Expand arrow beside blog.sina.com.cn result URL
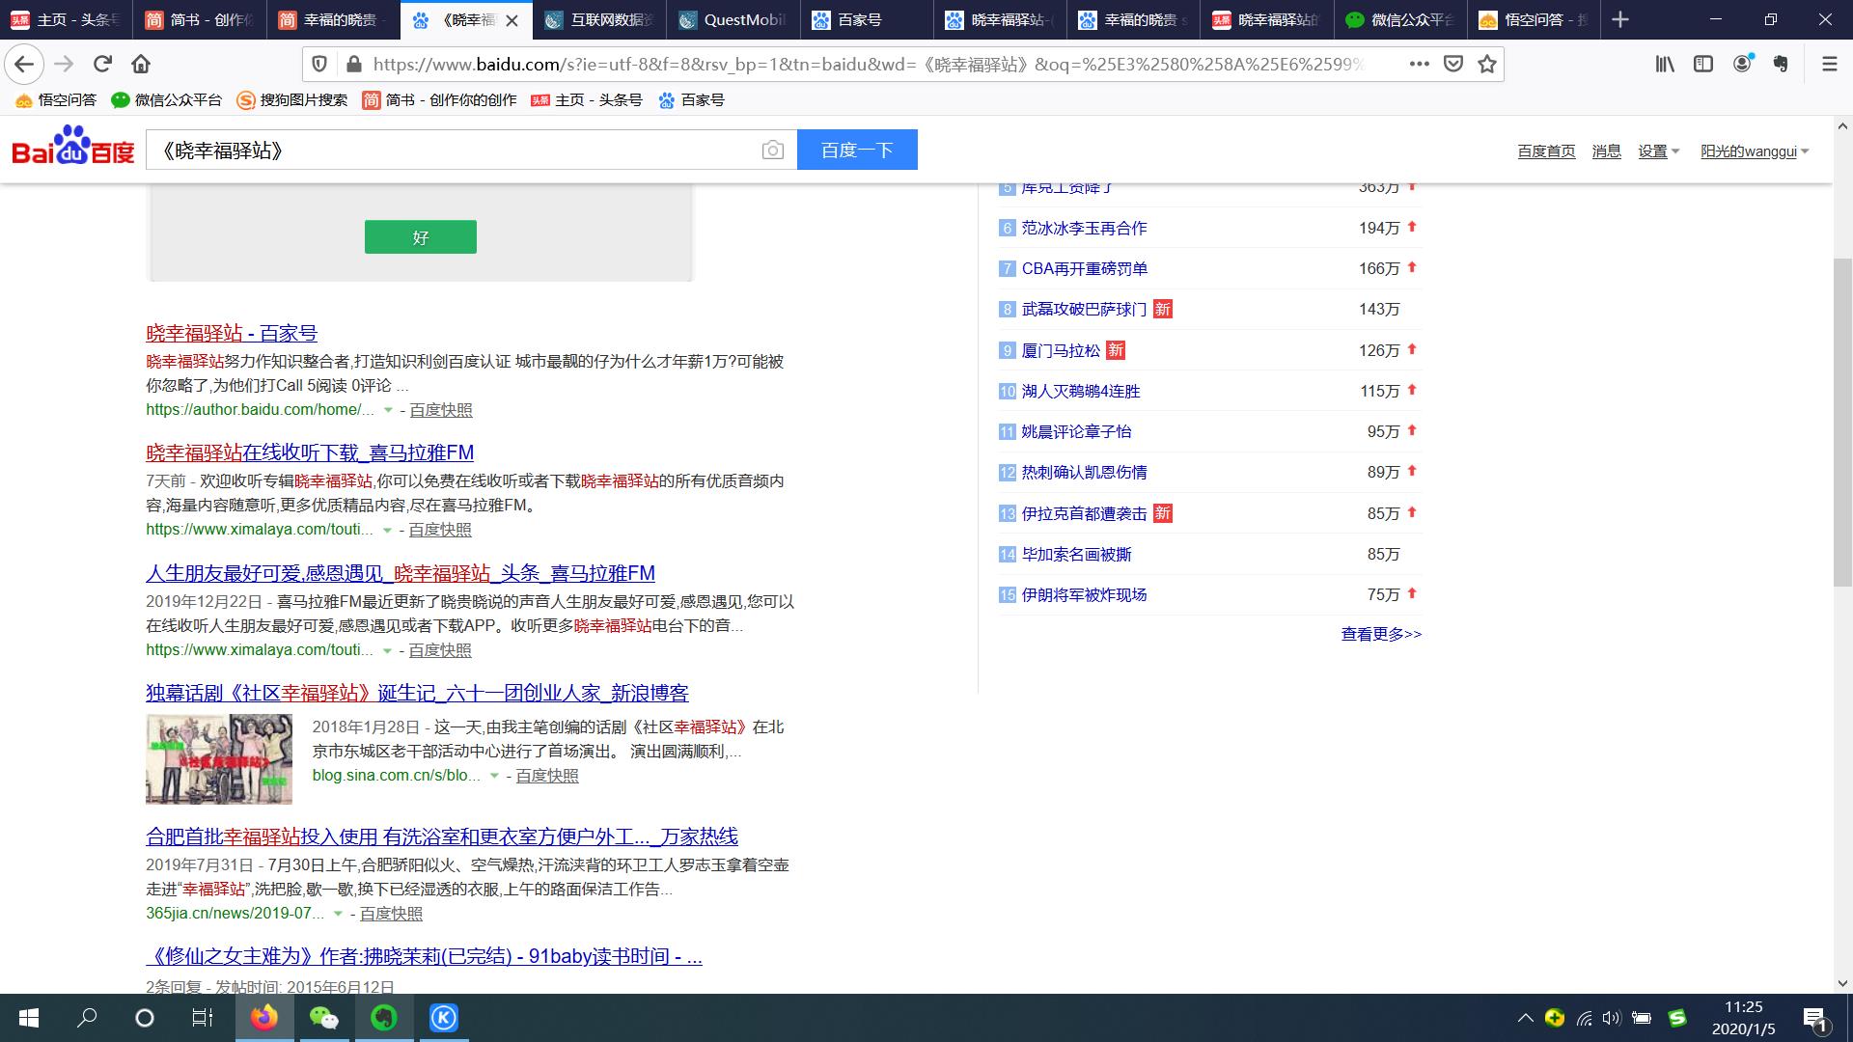Viewport: 1853px width, 1042px height. point(494,776)
